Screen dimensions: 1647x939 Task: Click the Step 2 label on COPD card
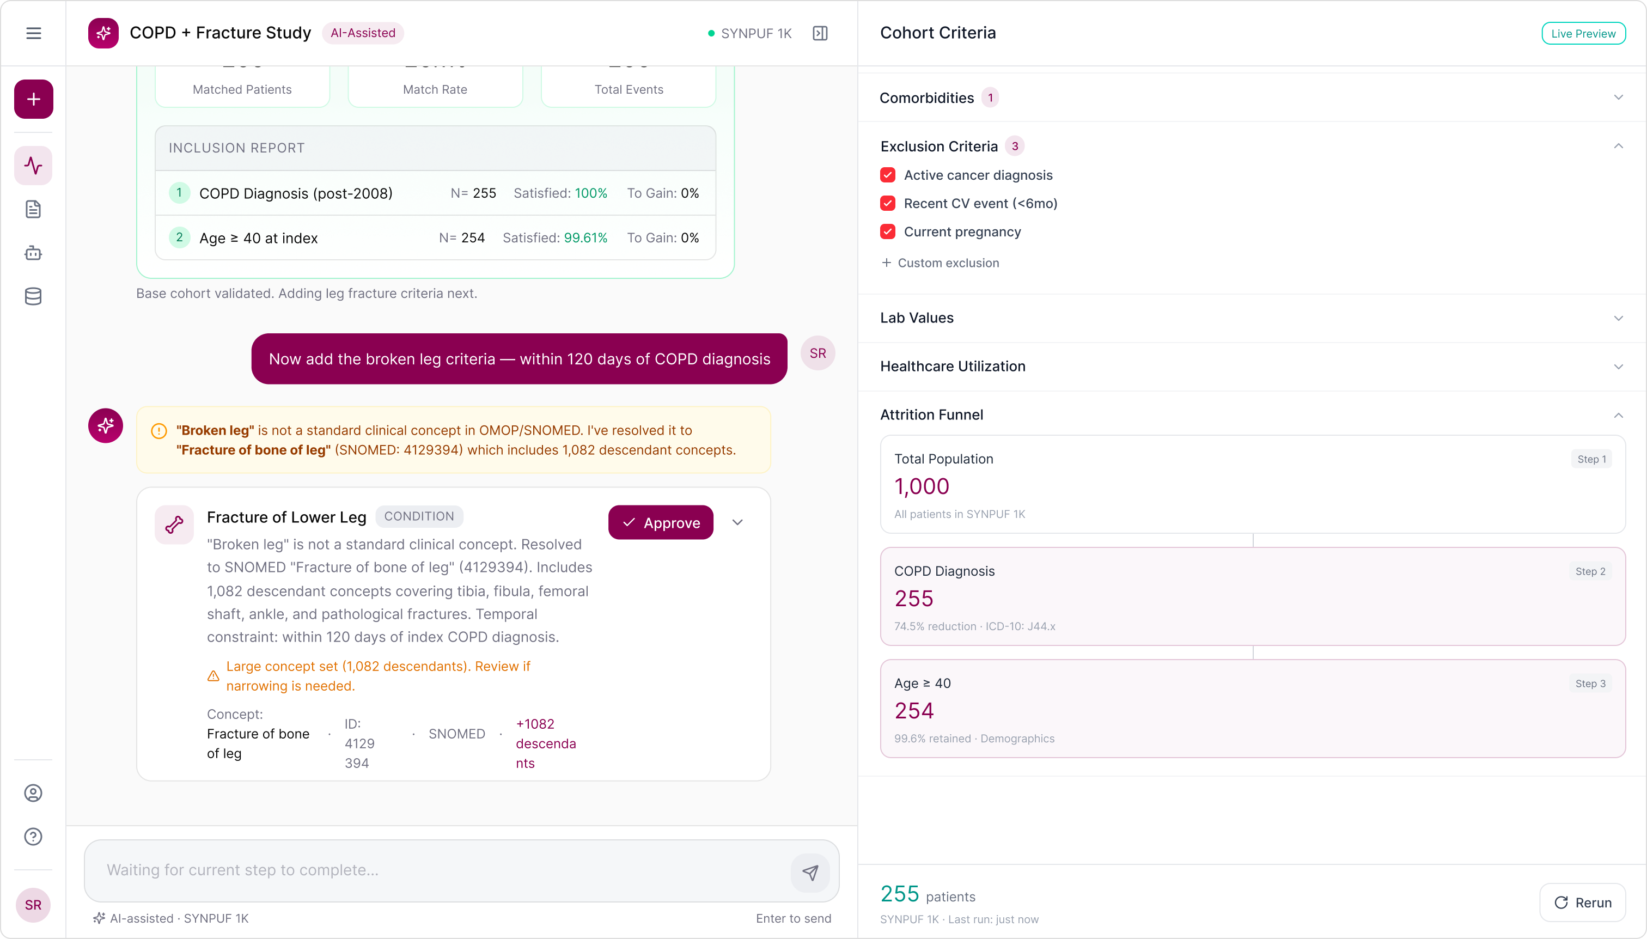[x=1590, y=571]
